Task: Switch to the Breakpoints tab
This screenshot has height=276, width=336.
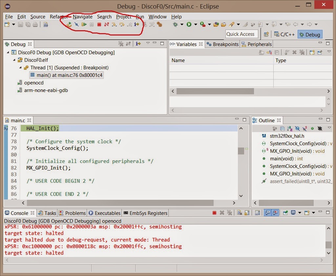Action: coord(222,44)
